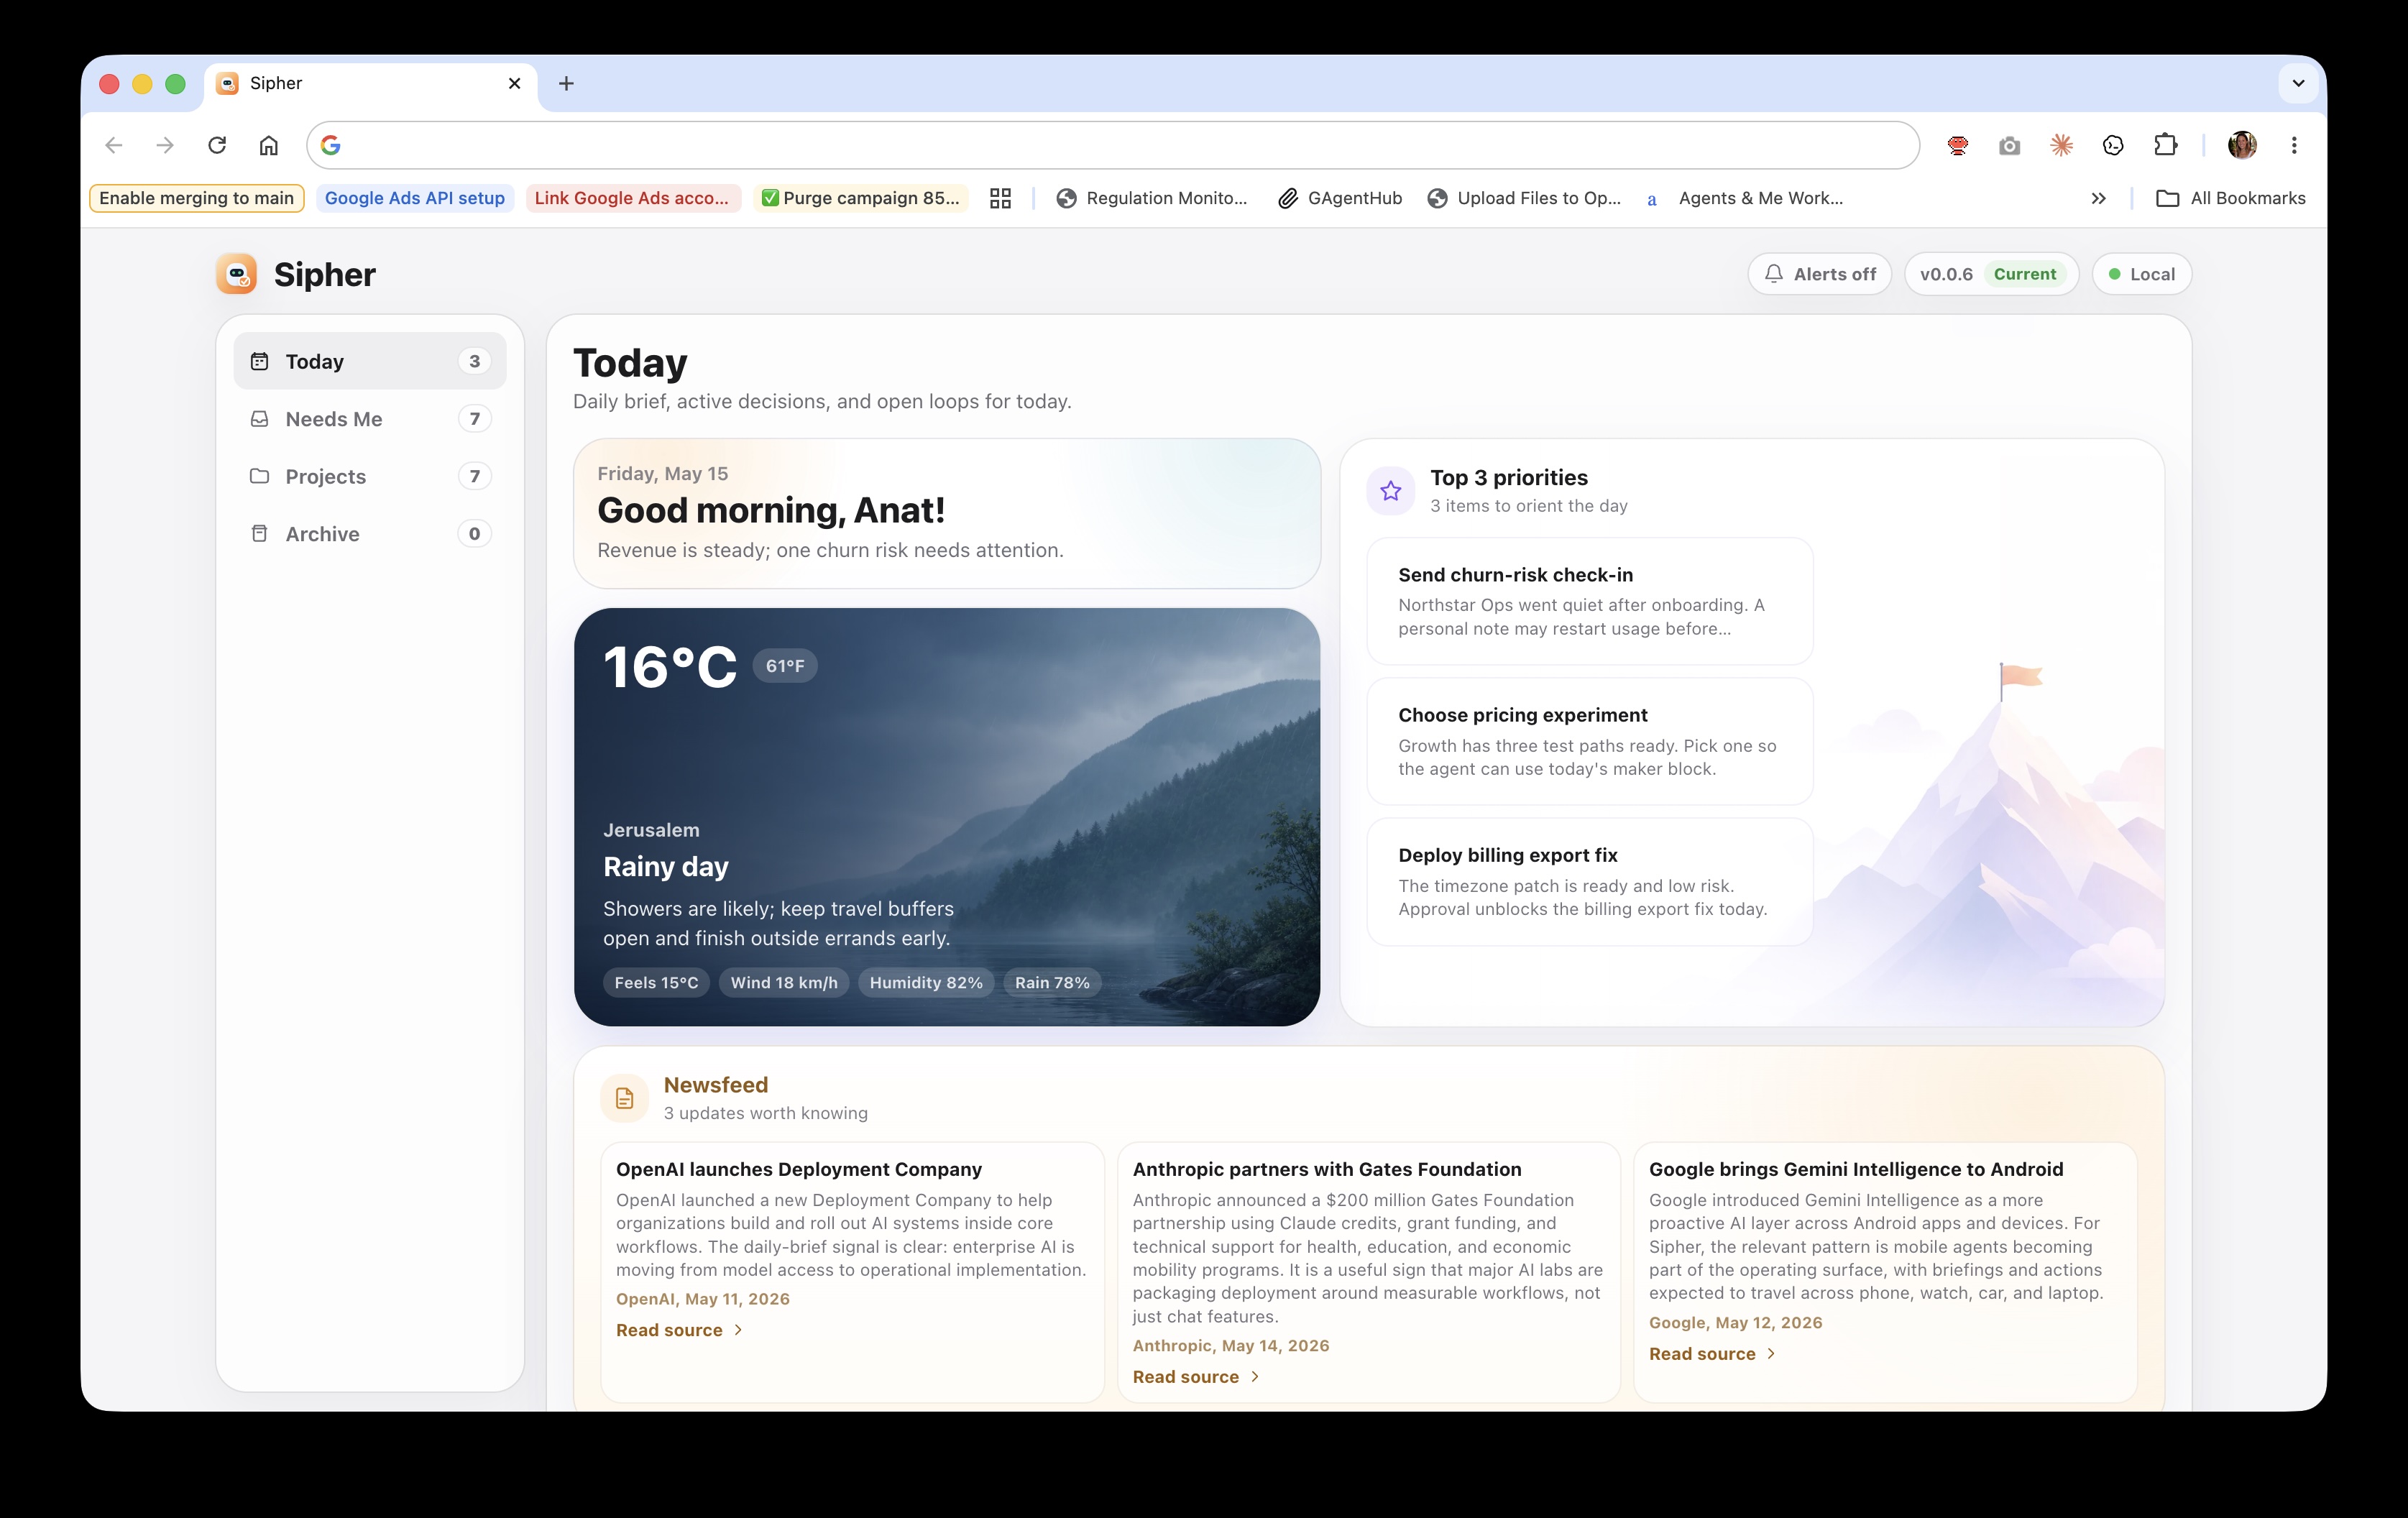
Task: Click the Anthropic partners with Gates Foundation headline
Action: [1327, 1169]
